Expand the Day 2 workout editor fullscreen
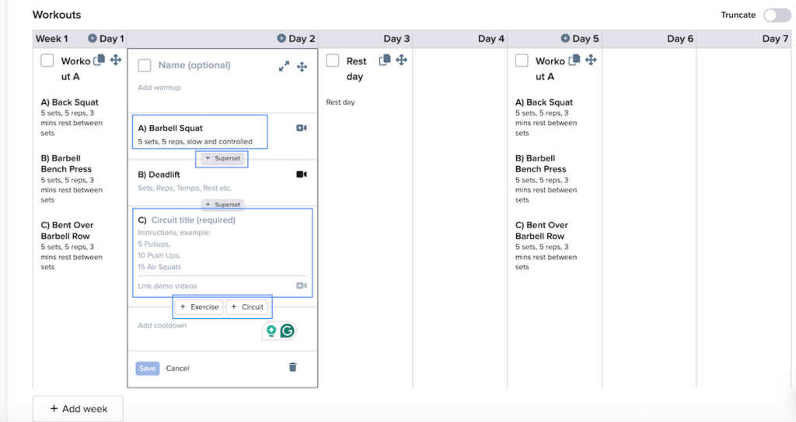The height and width of the screenshot is (422, 796). coord(285,67)
